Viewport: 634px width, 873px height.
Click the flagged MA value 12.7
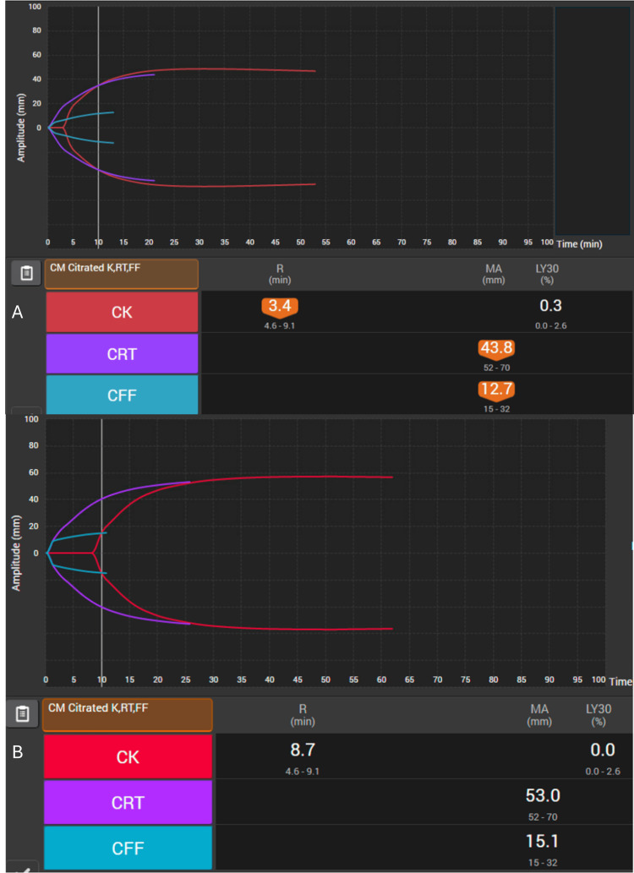click(496, 390)
